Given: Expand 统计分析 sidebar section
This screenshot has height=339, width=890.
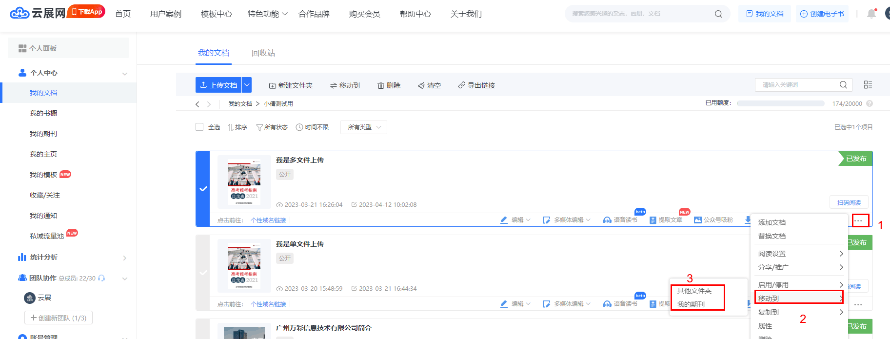Looking at the screenshot, I should pos(124,258).
